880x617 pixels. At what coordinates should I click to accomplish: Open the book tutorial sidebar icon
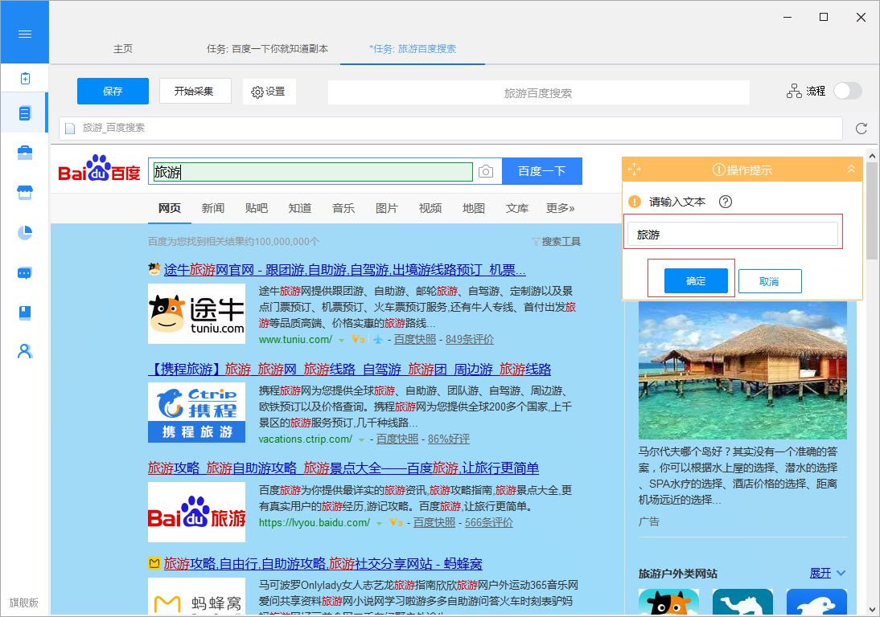(25, 313)
